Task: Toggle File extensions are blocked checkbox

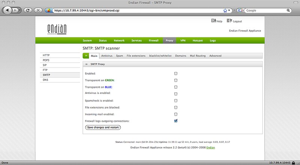Action: (x=175, y=107)
